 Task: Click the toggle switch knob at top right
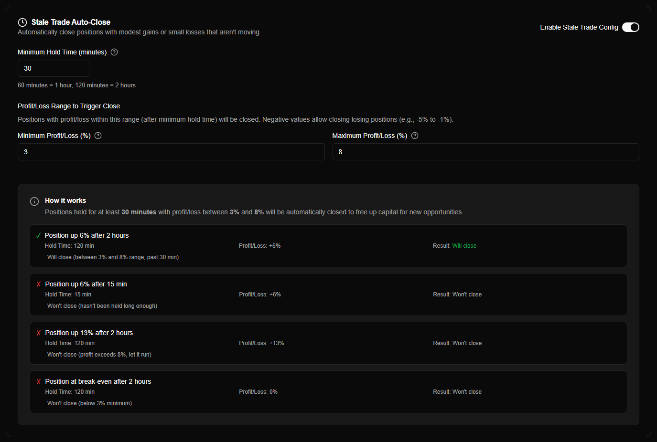(634, 27)
